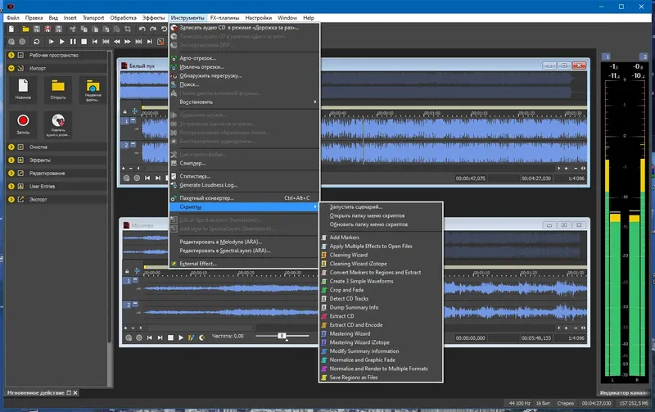The image size is (655, 412).
Task: Click the Новинка new file icon
Action: click(23, 85)
